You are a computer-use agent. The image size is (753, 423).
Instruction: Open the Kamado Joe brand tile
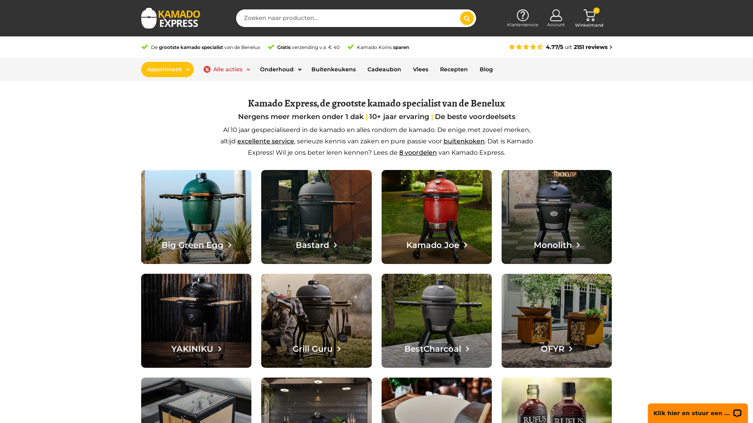437,217
